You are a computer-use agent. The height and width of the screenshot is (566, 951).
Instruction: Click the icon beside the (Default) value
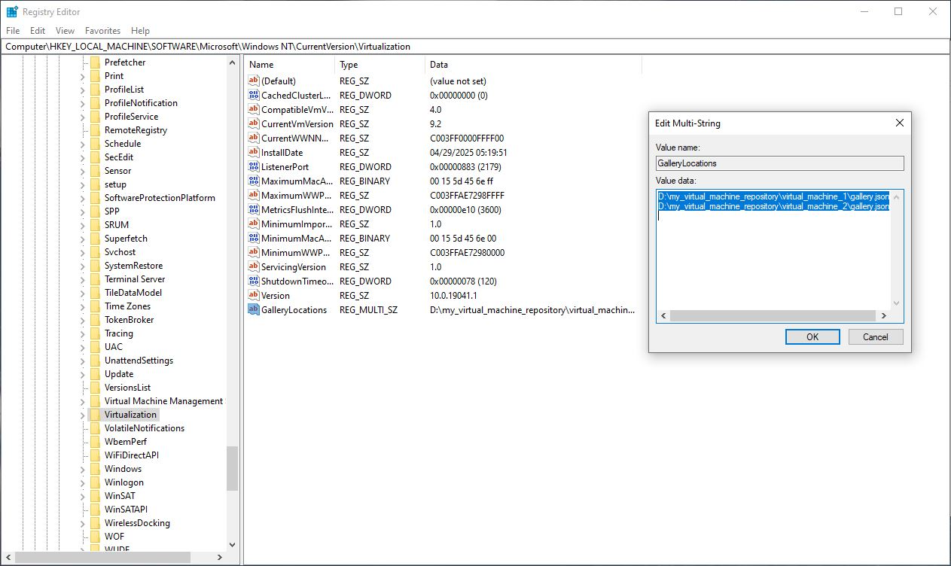(253, 81)
